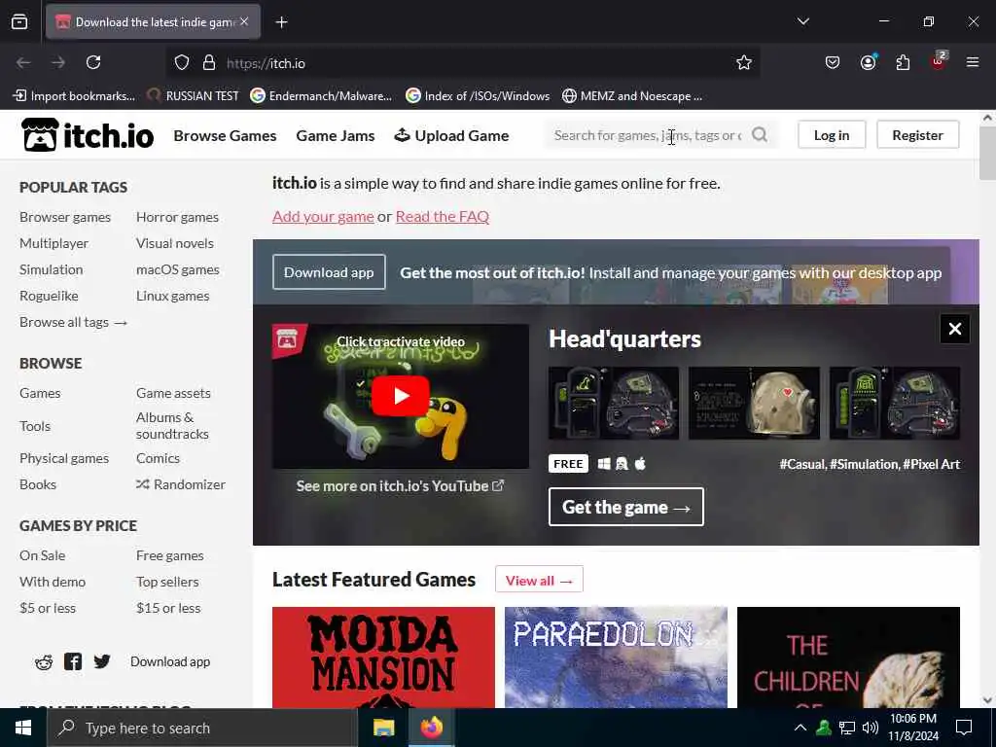Click the list all tabs chevron
The image size is (996, 747).
click(802, 21)
